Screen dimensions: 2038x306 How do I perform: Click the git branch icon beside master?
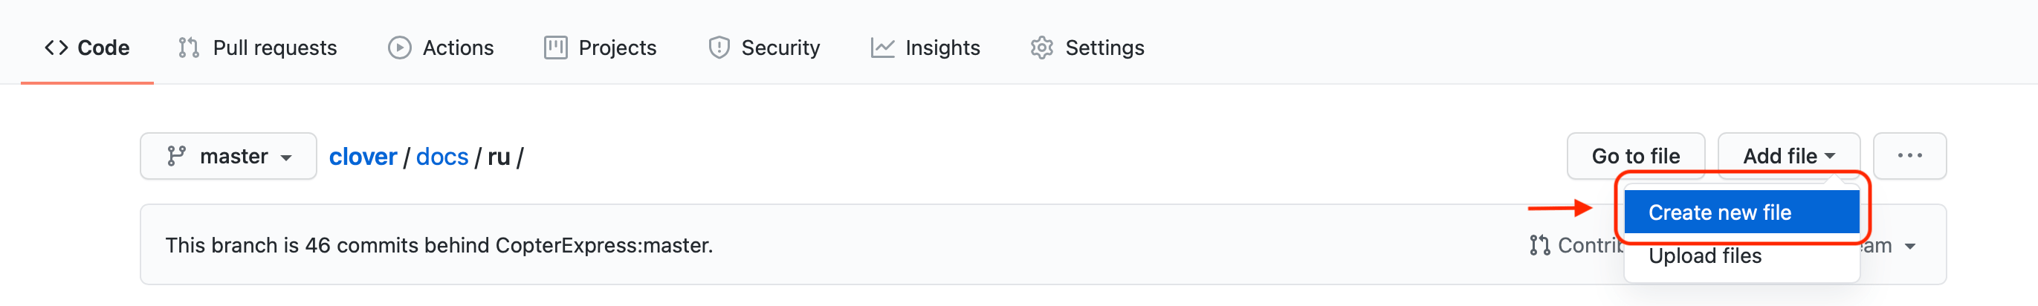(176, 157)
